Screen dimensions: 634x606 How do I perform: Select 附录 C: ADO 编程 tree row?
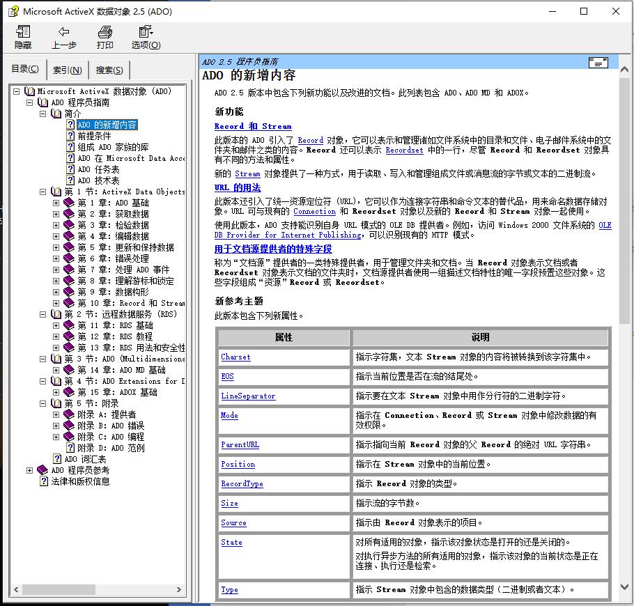coord(110,437)
